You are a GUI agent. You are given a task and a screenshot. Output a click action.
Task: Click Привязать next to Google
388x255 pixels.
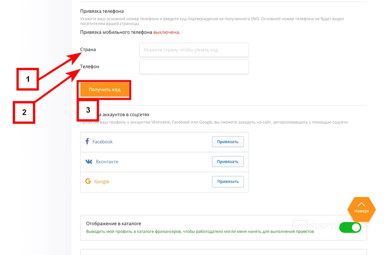pyautogui.click(x=227, y=182)
